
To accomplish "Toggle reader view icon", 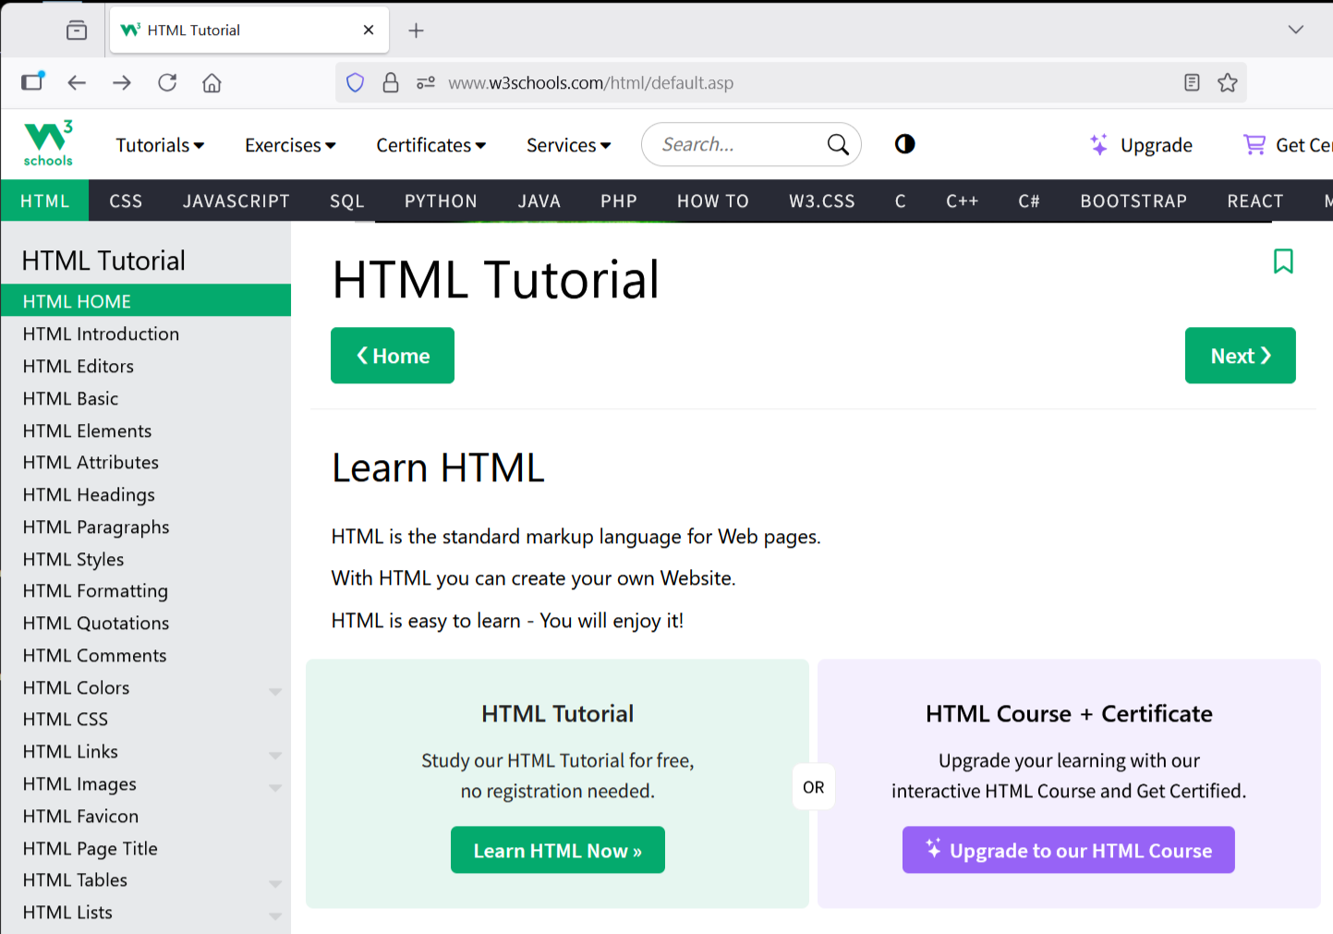I will (1192, 83).
